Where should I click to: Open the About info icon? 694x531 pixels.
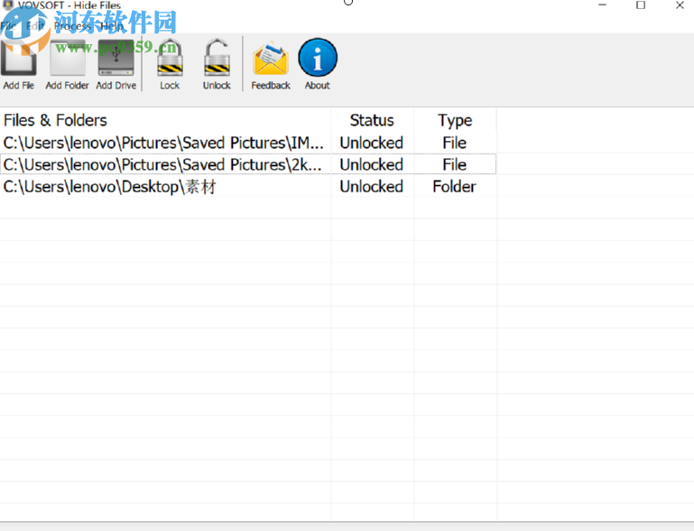coord(318,58)
